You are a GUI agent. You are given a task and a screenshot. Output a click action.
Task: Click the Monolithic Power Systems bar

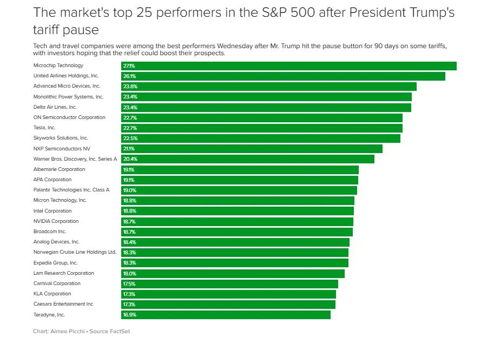[266, 97]
